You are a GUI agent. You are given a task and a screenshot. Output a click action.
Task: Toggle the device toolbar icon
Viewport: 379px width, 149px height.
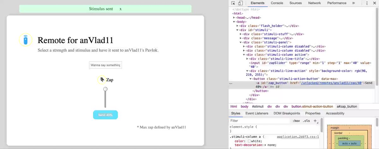(x=240, y=3)
